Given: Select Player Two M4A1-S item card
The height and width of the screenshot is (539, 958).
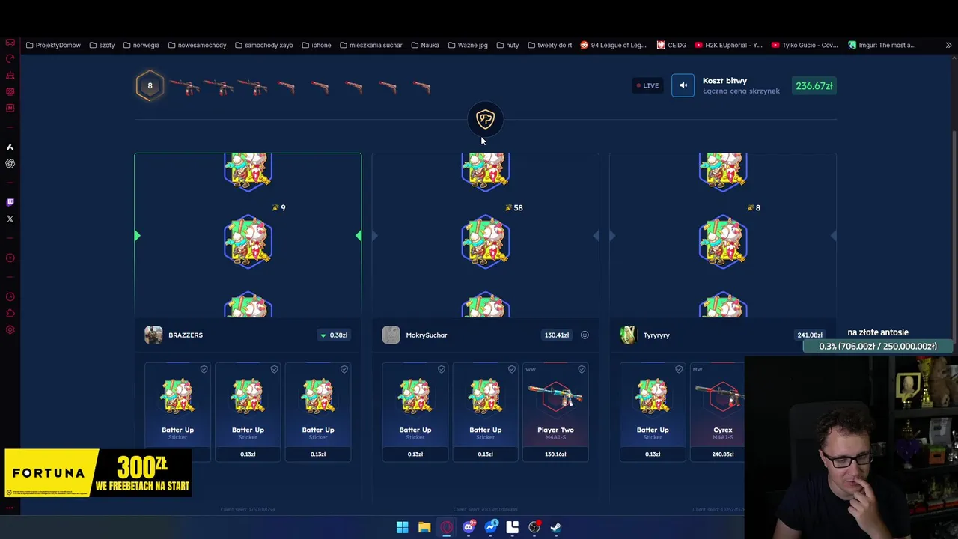Looking at the screenshot, I should click(x=555, y=412).
